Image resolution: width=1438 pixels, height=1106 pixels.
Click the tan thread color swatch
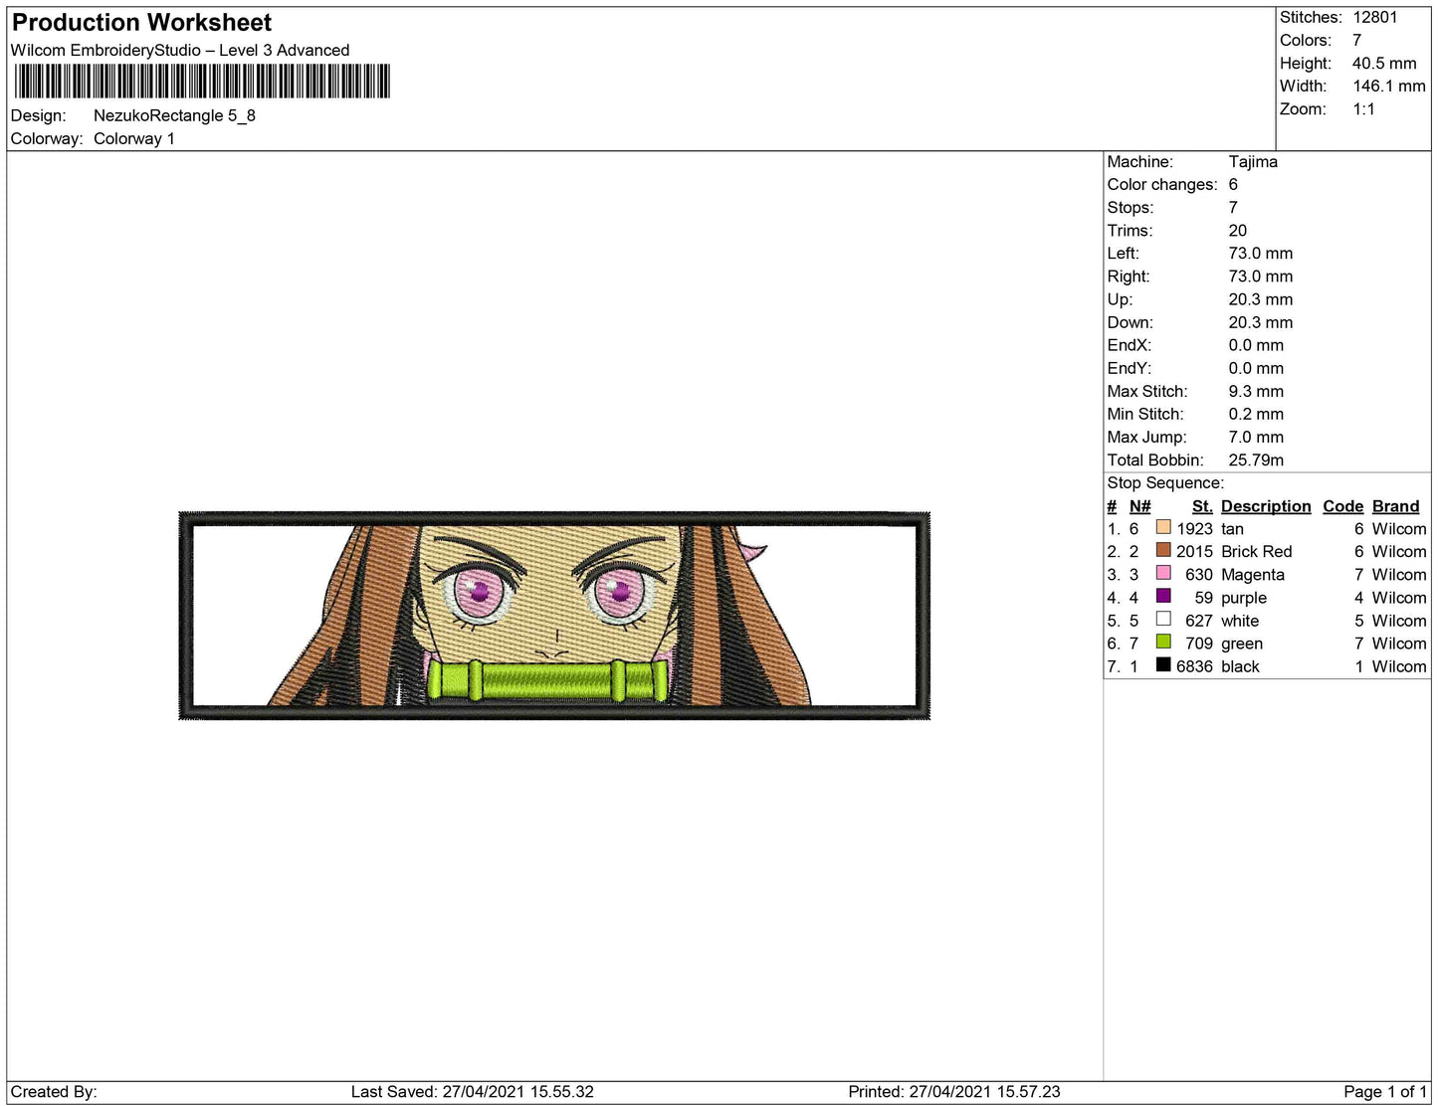click(x=1163, y=527)
